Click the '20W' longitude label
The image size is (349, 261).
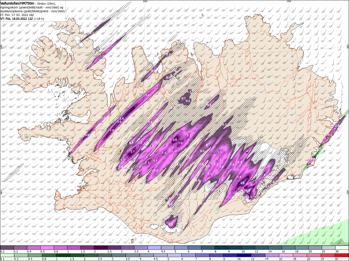(145, 1)
